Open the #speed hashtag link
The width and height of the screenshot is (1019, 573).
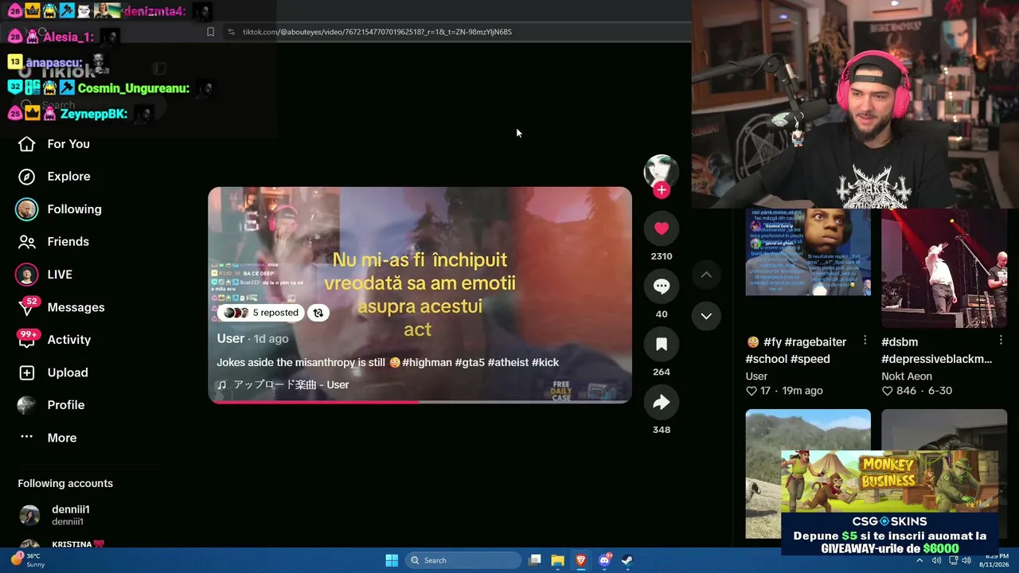811,359
